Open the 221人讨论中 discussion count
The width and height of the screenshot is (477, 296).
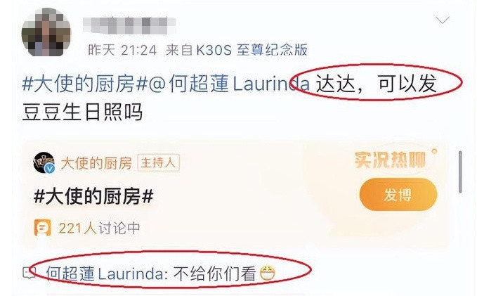[x=99, y=228]
